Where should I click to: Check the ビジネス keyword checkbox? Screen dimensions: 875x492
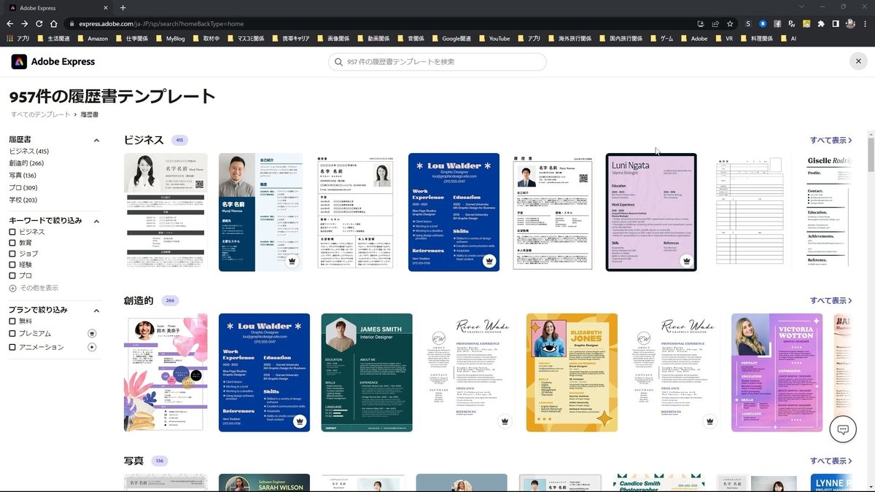coord(12,232)
